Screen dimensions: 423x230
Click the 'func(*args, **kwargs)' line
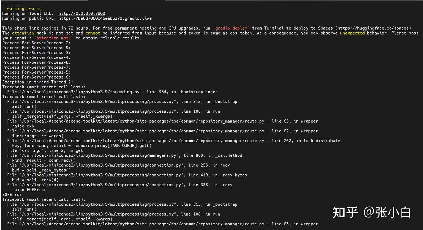(x=38, y=136)
